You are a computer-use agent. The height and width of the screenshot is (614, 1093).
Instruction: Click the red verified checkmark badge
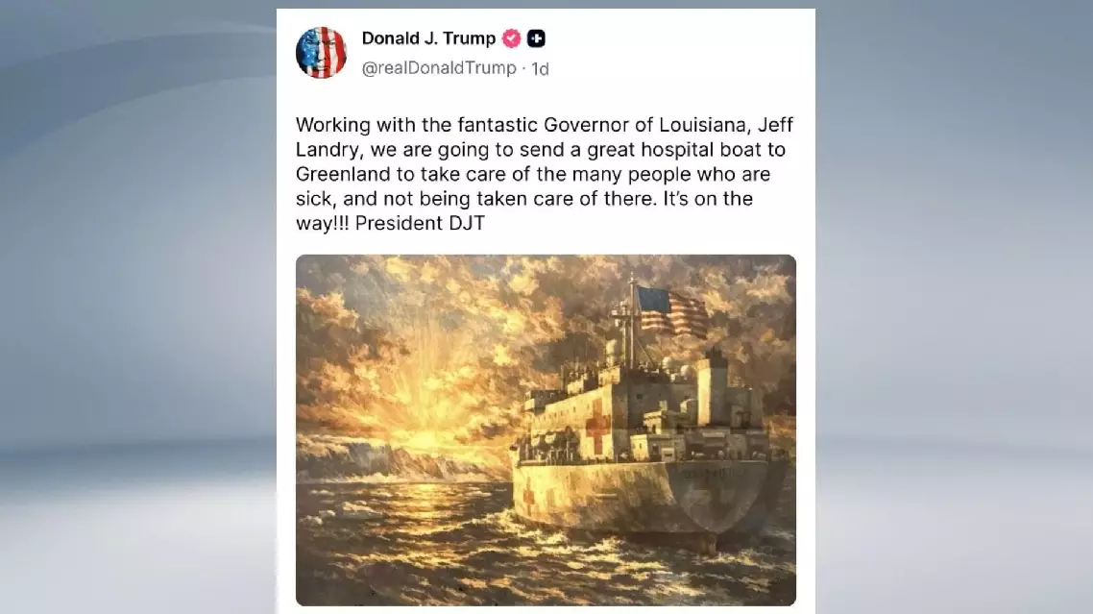coord(512,38)
